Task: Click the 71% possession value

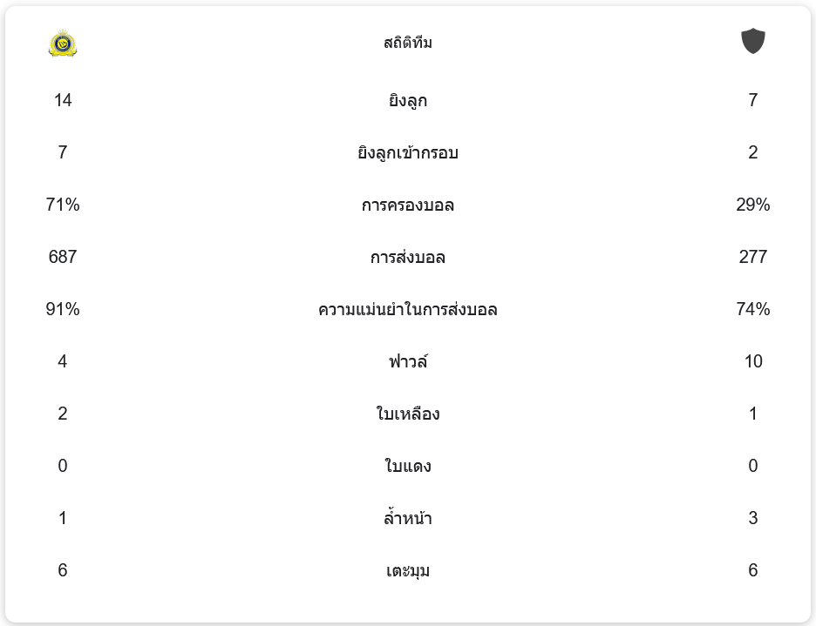Action: tap(63, 205)
